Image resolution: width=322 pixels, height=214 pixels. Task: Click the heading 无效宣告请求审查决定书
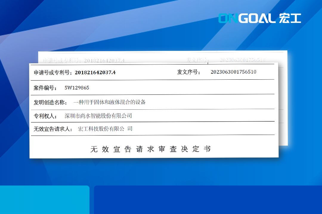pyautogui.click(x=151, y=149)
